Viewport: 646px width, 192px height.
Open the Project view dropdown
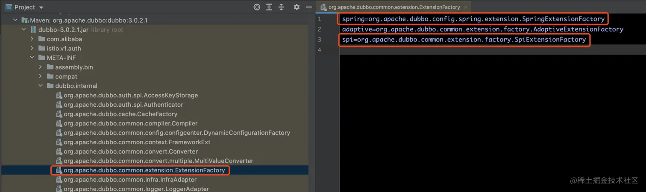(x=41, y=7)
